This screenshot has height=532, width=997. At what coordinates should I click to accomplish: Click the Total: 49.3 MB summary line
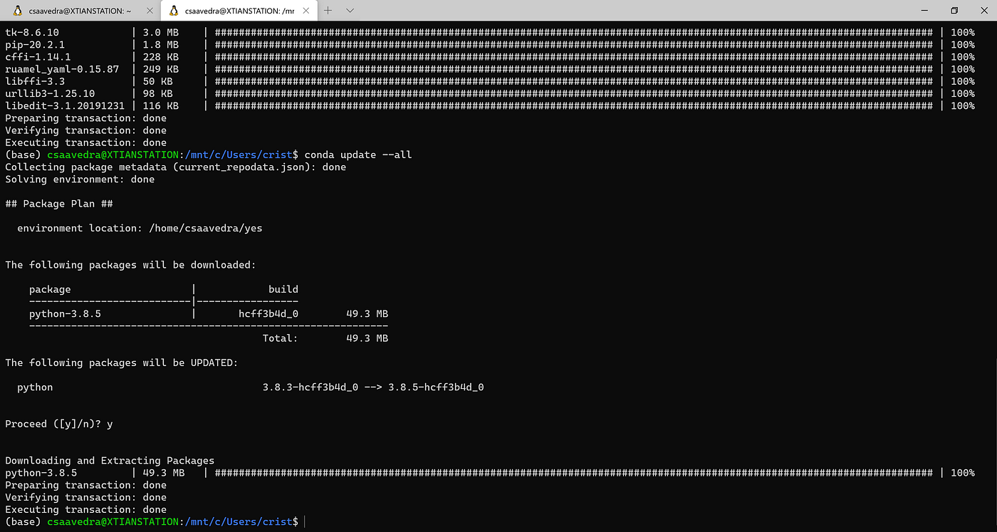(325, 338)
